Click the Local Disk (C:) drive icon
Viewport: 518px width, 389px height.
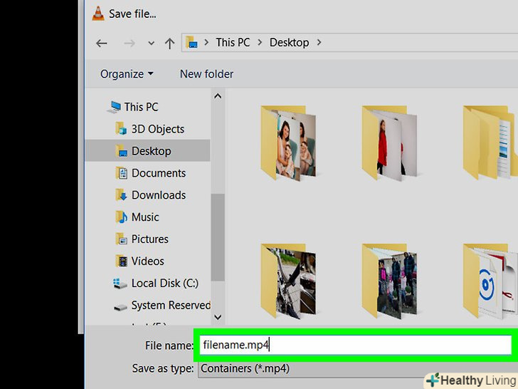tap(120, 283)
